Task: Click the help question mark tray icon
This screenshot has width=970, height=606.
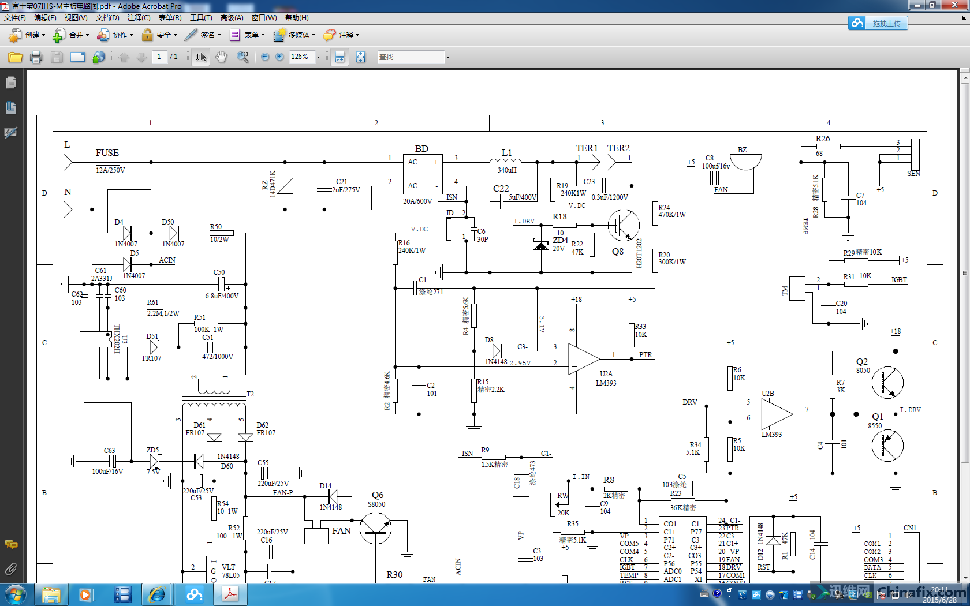Action: [x=717, y=594]
